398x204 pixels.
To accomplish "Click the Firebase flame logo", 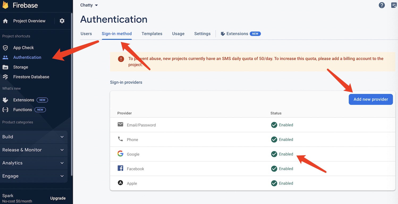I will 5,5.
